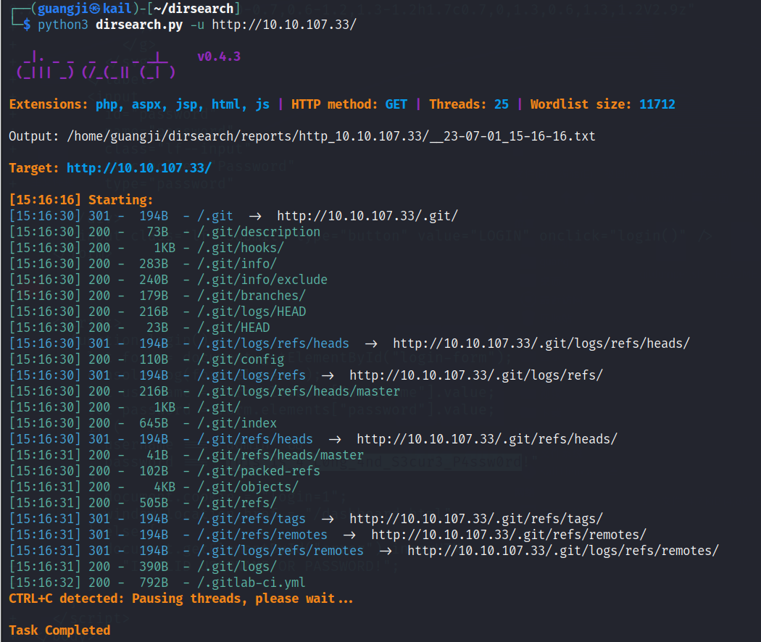Click the dirsearch ASCII logo
The width and height of the screenshot is (761, 642).
pos(96,65)
